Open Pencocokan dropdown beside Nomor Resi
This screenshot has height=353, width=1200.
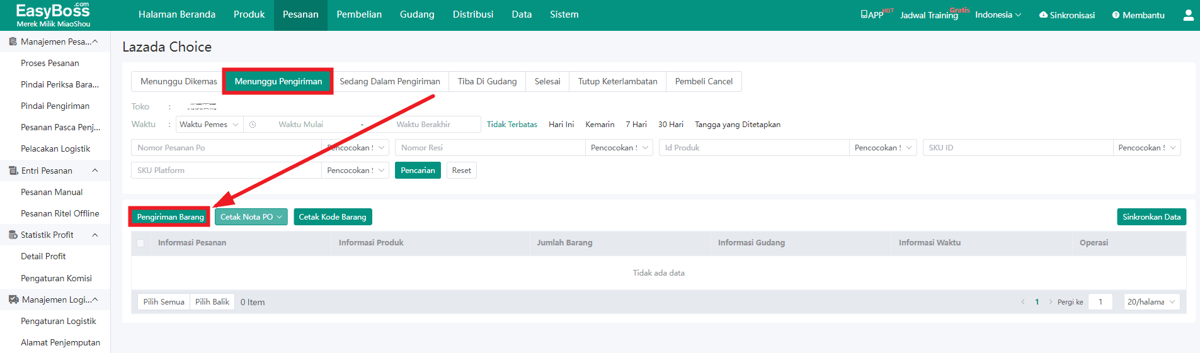(619, 148)
